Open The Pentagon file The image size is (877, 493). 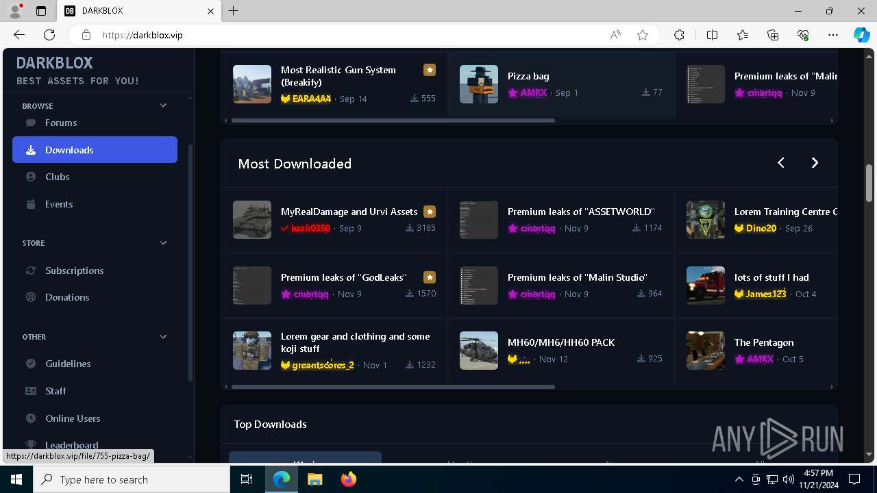tap(764, 342)
